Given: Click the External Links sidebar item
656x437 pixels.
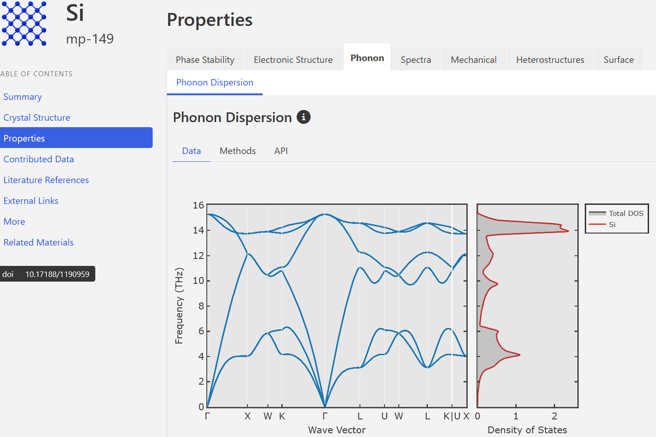Looking at the screenshot, I should coord(31,201).
